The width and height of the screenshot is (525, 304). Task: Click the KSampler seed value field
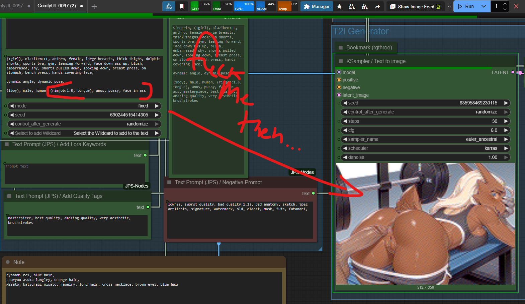[425, 103]
